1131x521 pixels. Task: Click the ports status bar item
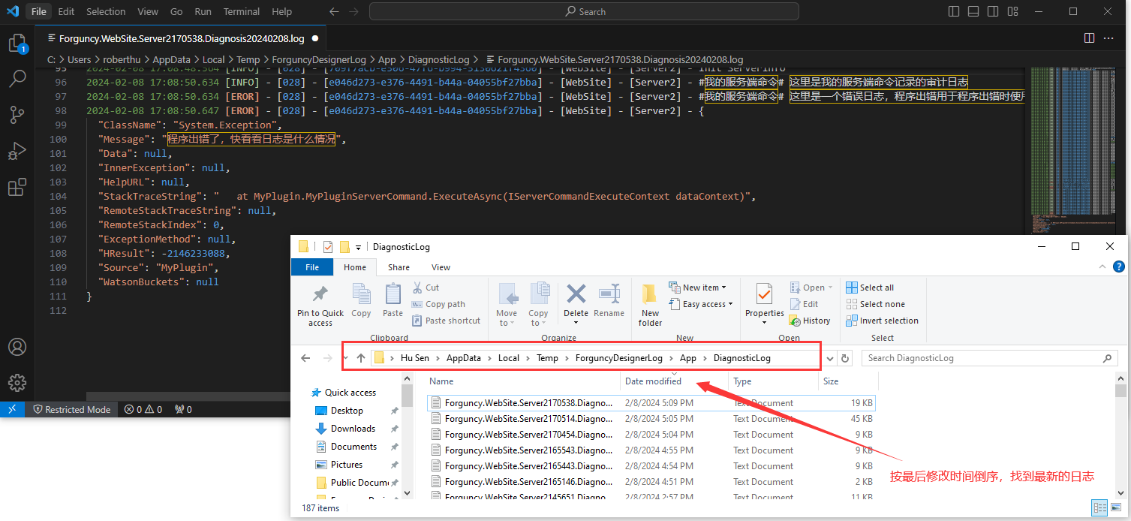[183, 409]
